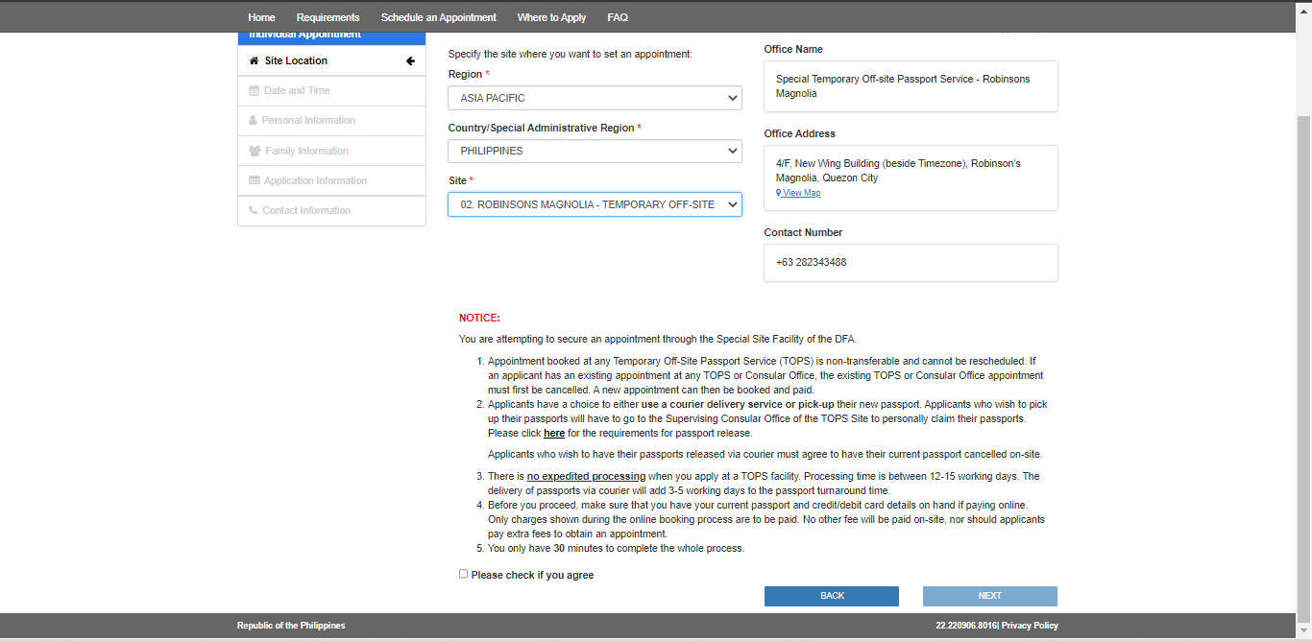Click the person icon beside Personal Information
The image size is (1312, 641).
click(253, 121)
